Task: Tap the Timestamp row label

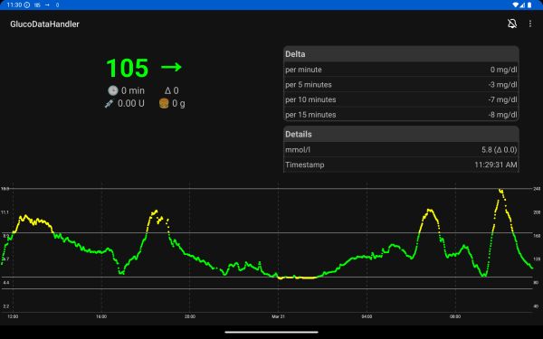Action: pyautogui.click(x=305, y=165)
